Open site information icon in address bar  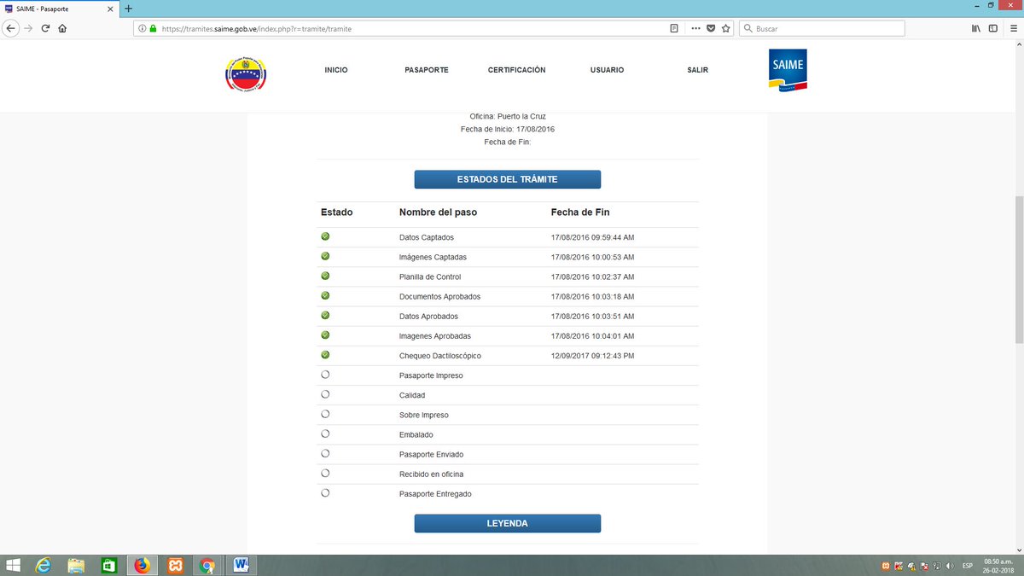[142, 28]
